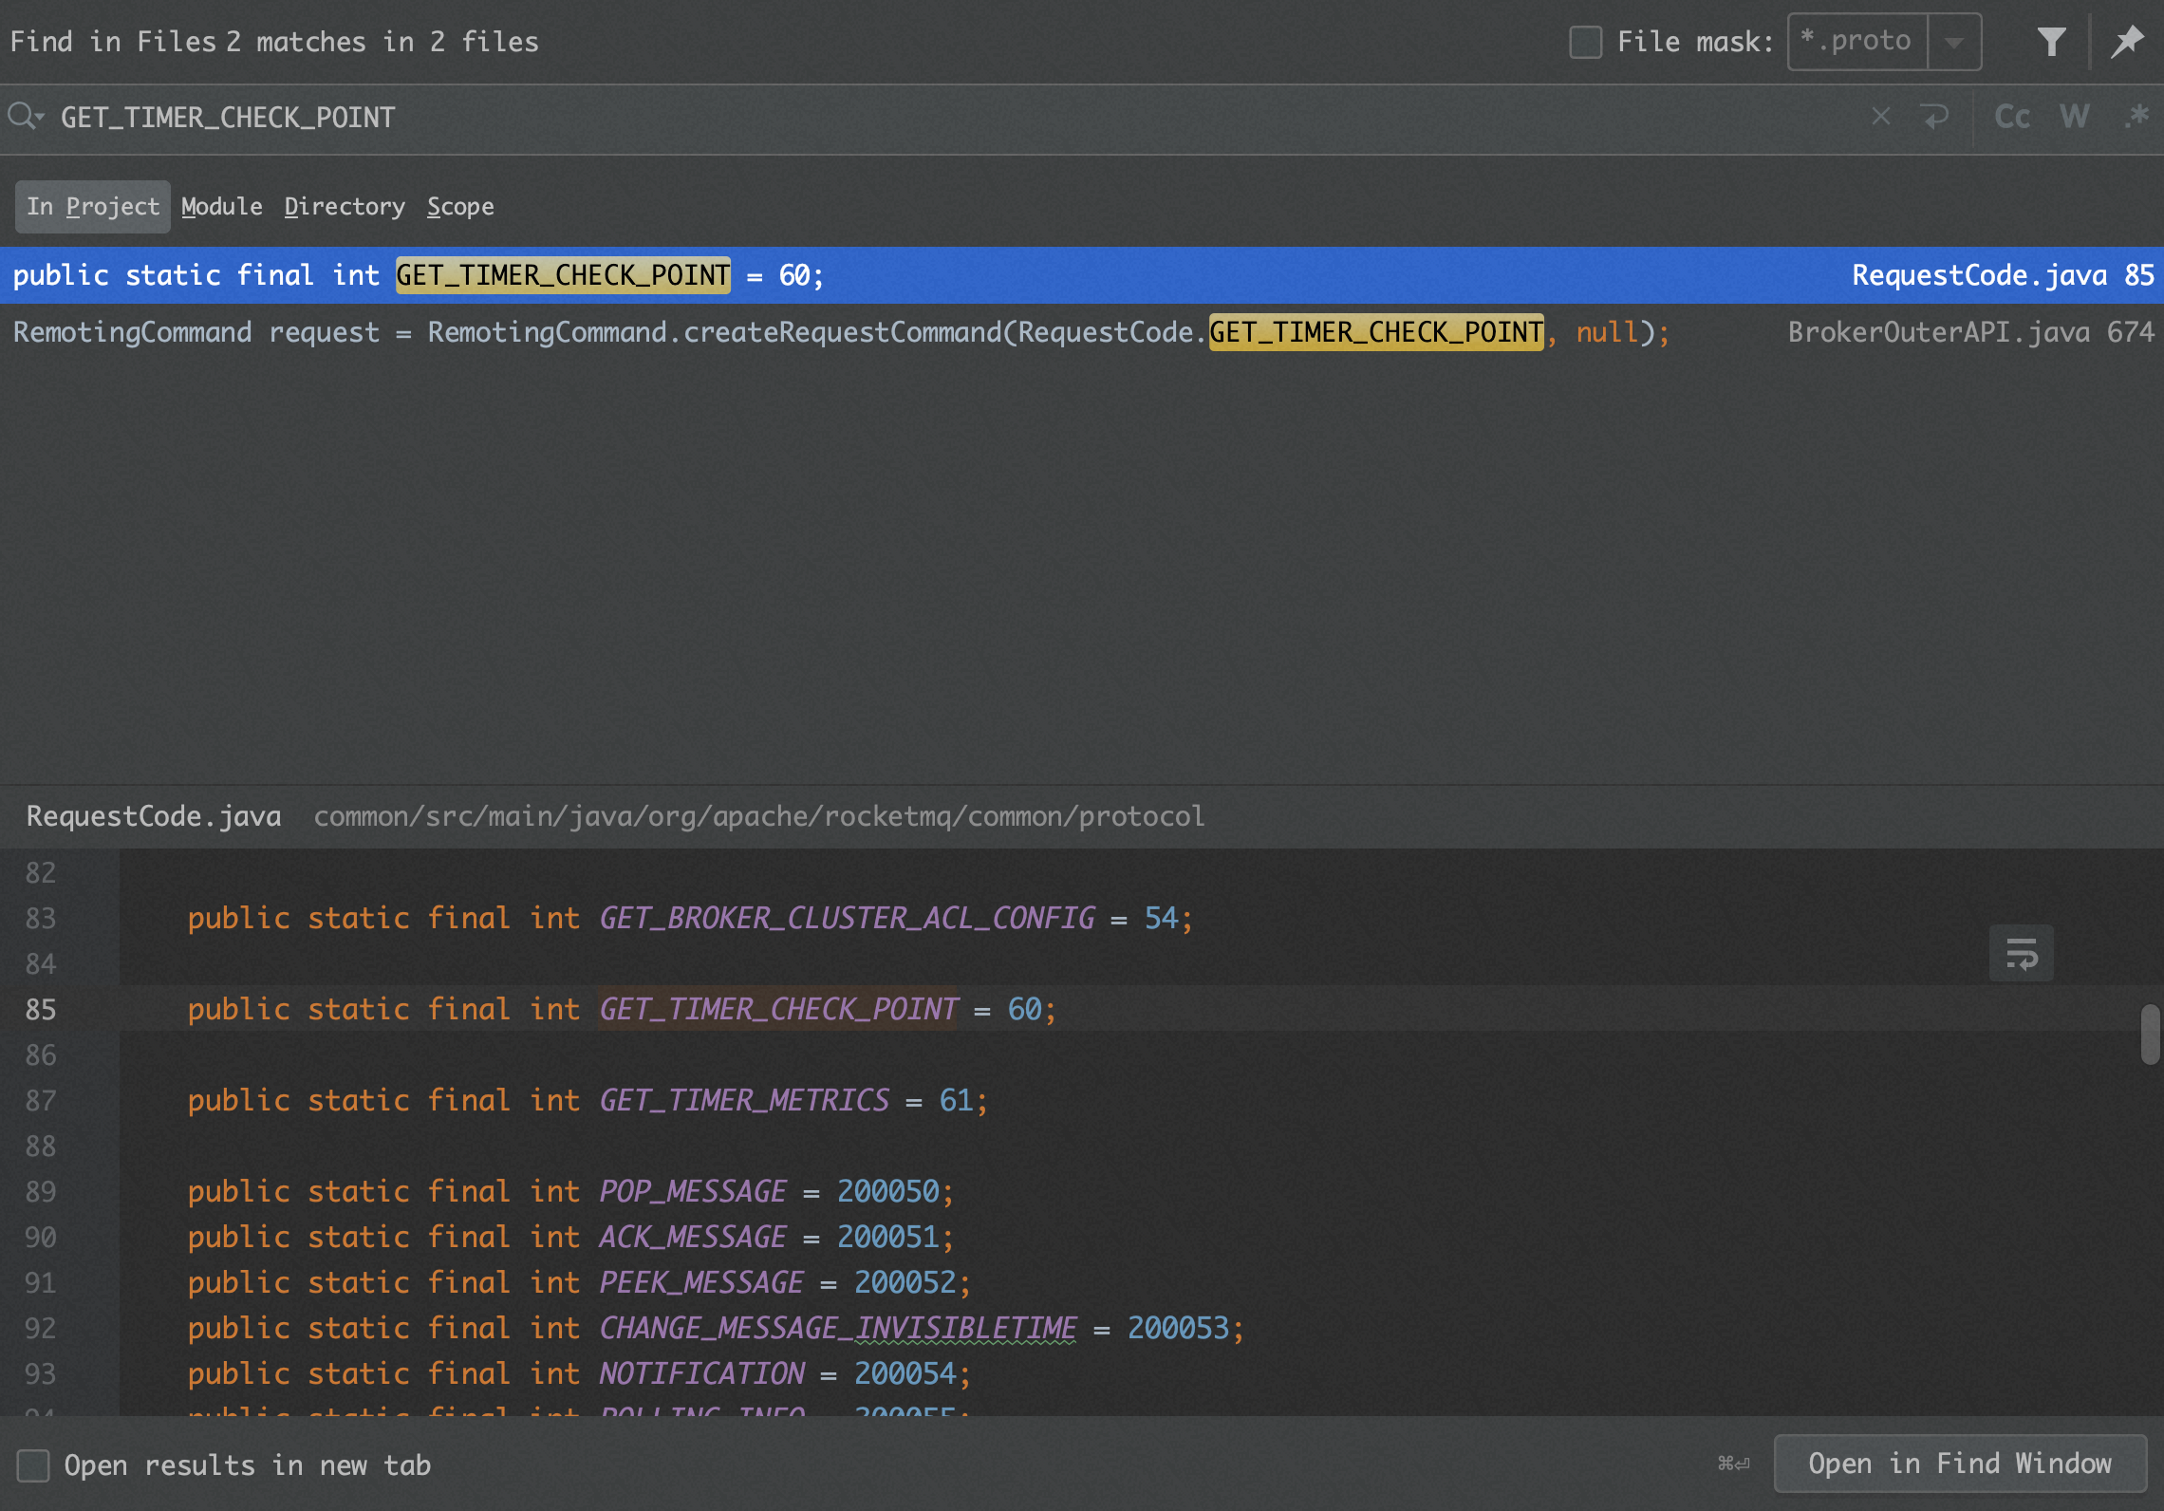Toggle soft-wrap icon in preview pane
Screen dimensions: 2164x1511
coord(2021,953)
